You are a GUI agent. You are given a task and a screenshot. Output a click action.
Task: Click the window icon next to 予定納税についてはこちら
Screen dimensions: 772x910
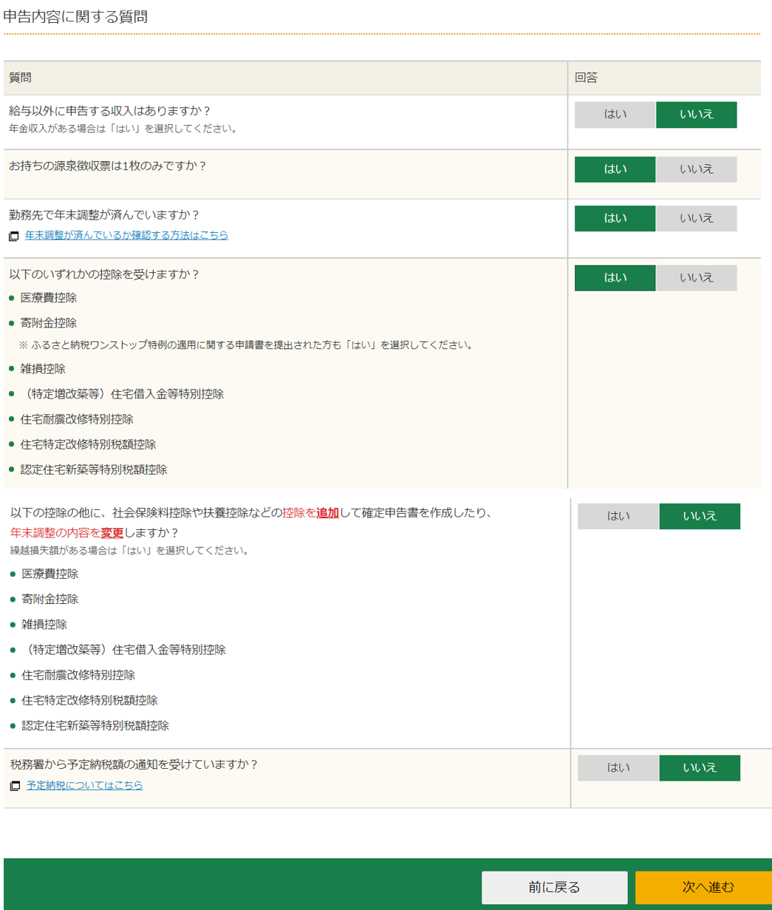tap(16, 786)
